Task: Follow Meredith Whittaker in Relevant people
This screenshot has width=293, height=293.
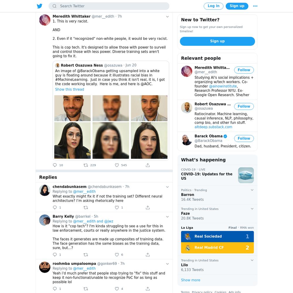Action: pos(244,70)
